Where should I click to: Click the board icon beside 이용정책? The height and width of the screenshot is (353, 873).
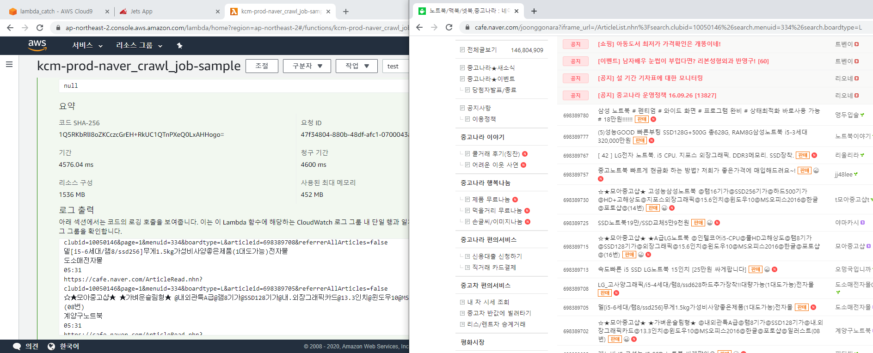click(x=467, y=119)
